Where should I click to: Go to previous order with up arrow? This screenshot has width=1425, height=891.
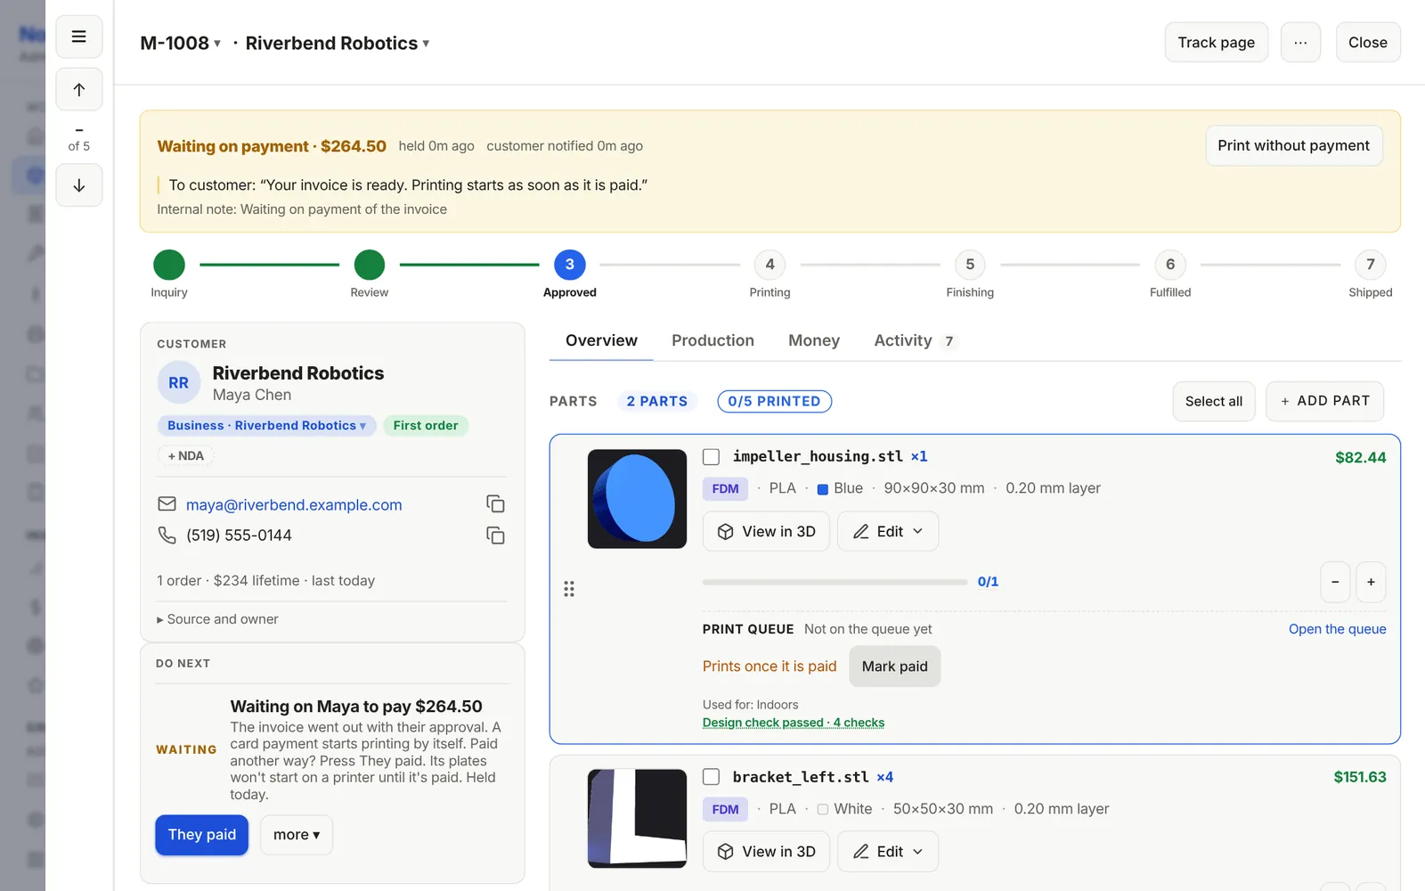pos(79,89)
